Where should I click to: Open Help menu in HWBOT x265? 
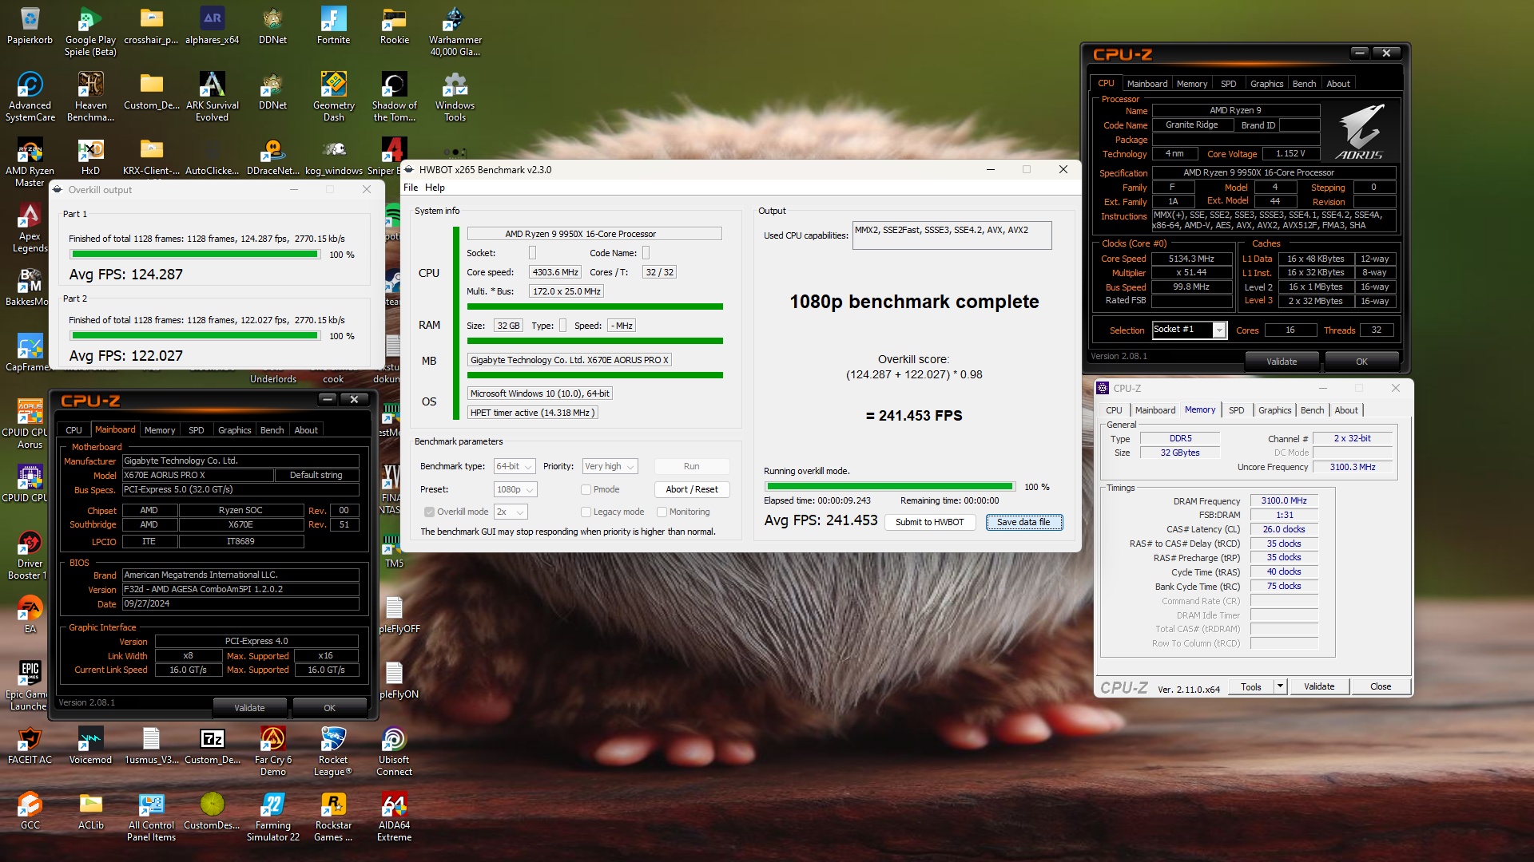435,188
